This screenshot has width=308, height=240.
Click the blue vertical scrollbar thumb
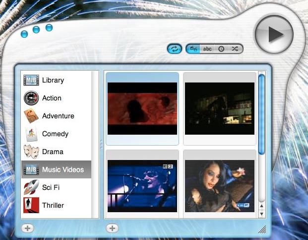(x=261, y=114)
